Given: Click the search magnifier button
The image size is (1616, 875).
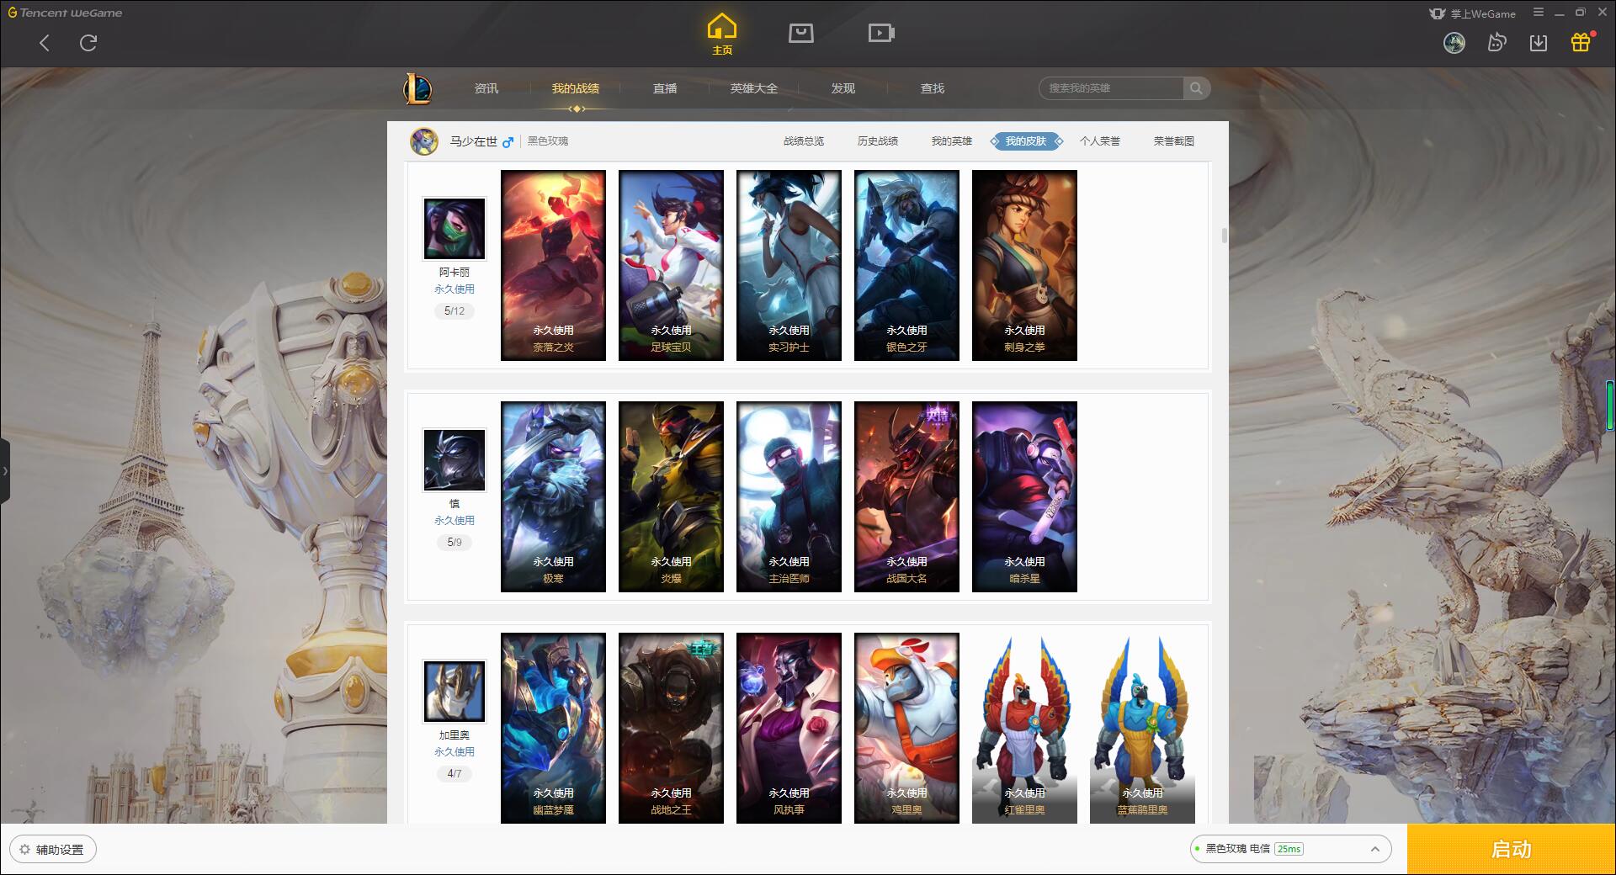Looking at the screenshot, I should (1196, 88).
